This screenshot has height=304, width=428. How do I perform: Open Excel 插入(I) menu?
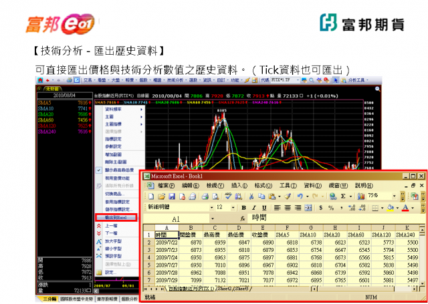(x=239, y=185)
